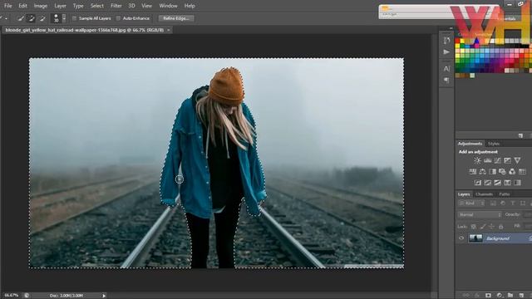Image resolution: width=532 pixels, height=299 pixels.
Task: Add a Color Lookup adjustment
Action: (522, 172)
